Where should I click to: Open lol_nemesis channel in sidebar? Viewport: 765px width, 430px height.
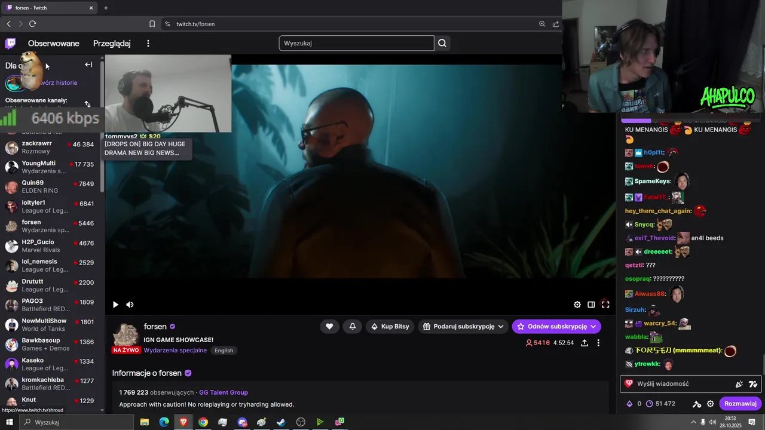pyautogui.click(x=50, y=266)
